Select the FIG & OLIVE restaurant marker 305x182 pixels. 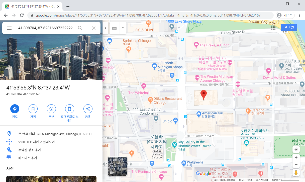149,24
